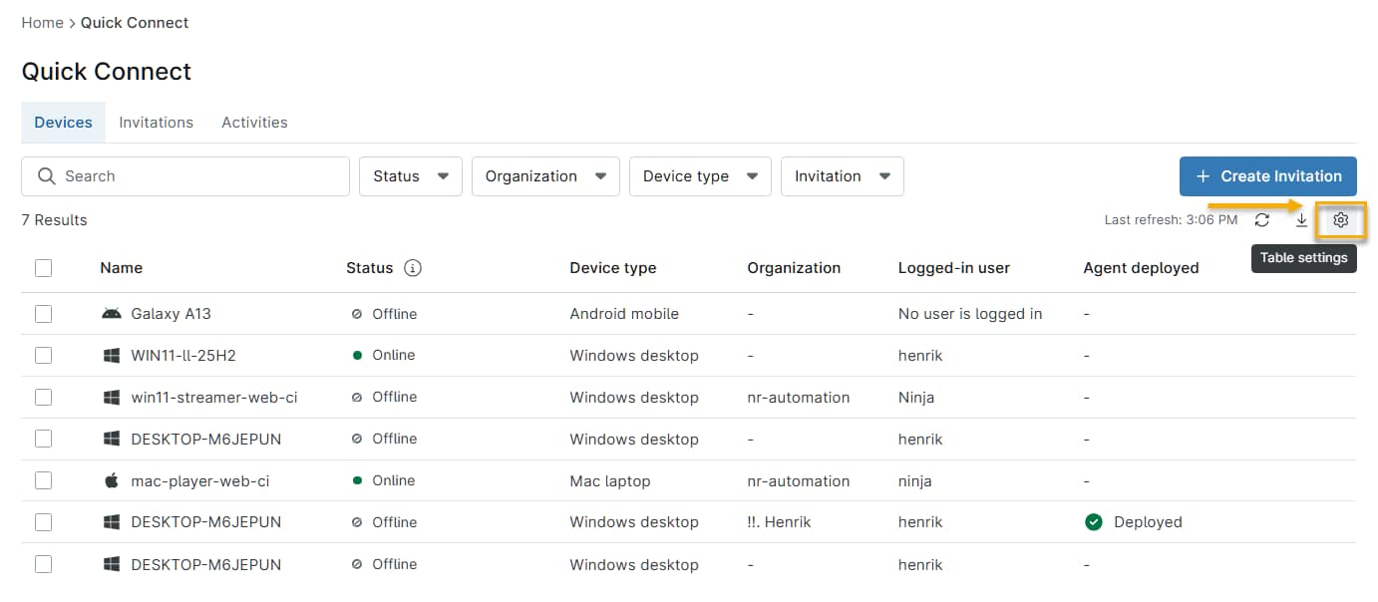Image resolution: width=1378 pixels, height=602 pixels.
Task: Expand the Organization filter dropdown
Action: pyautogui.click(x=545, y=176)
